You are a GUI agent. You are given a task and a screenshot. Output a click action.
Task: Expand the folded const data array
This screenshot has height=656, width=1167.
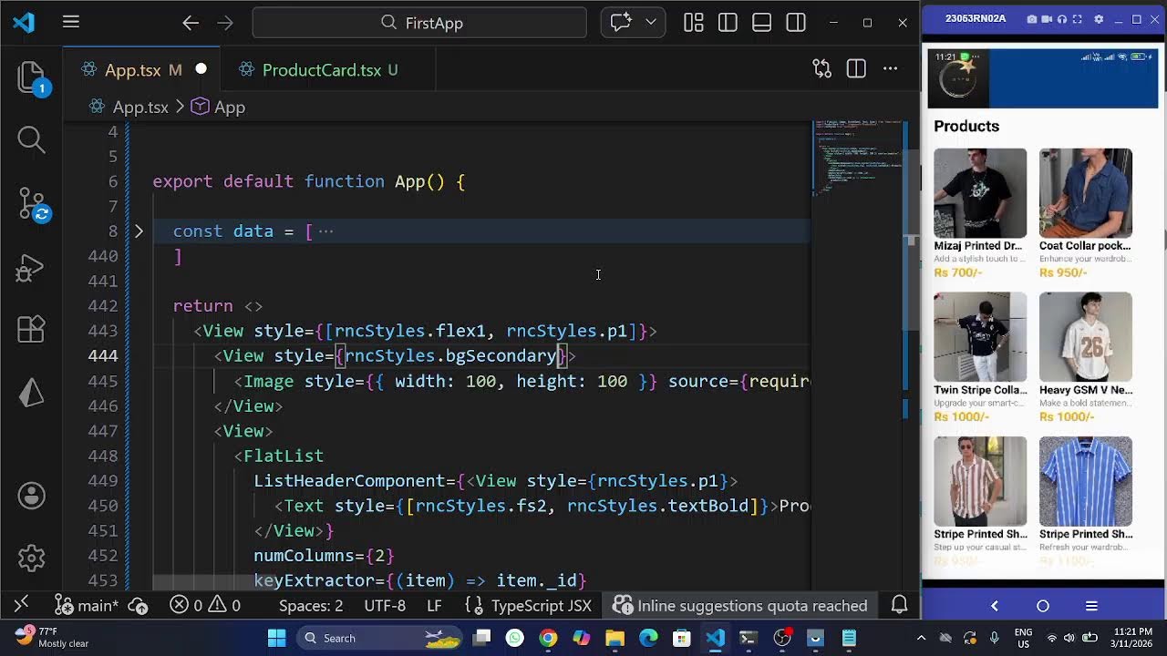click(x=139, y=231)
